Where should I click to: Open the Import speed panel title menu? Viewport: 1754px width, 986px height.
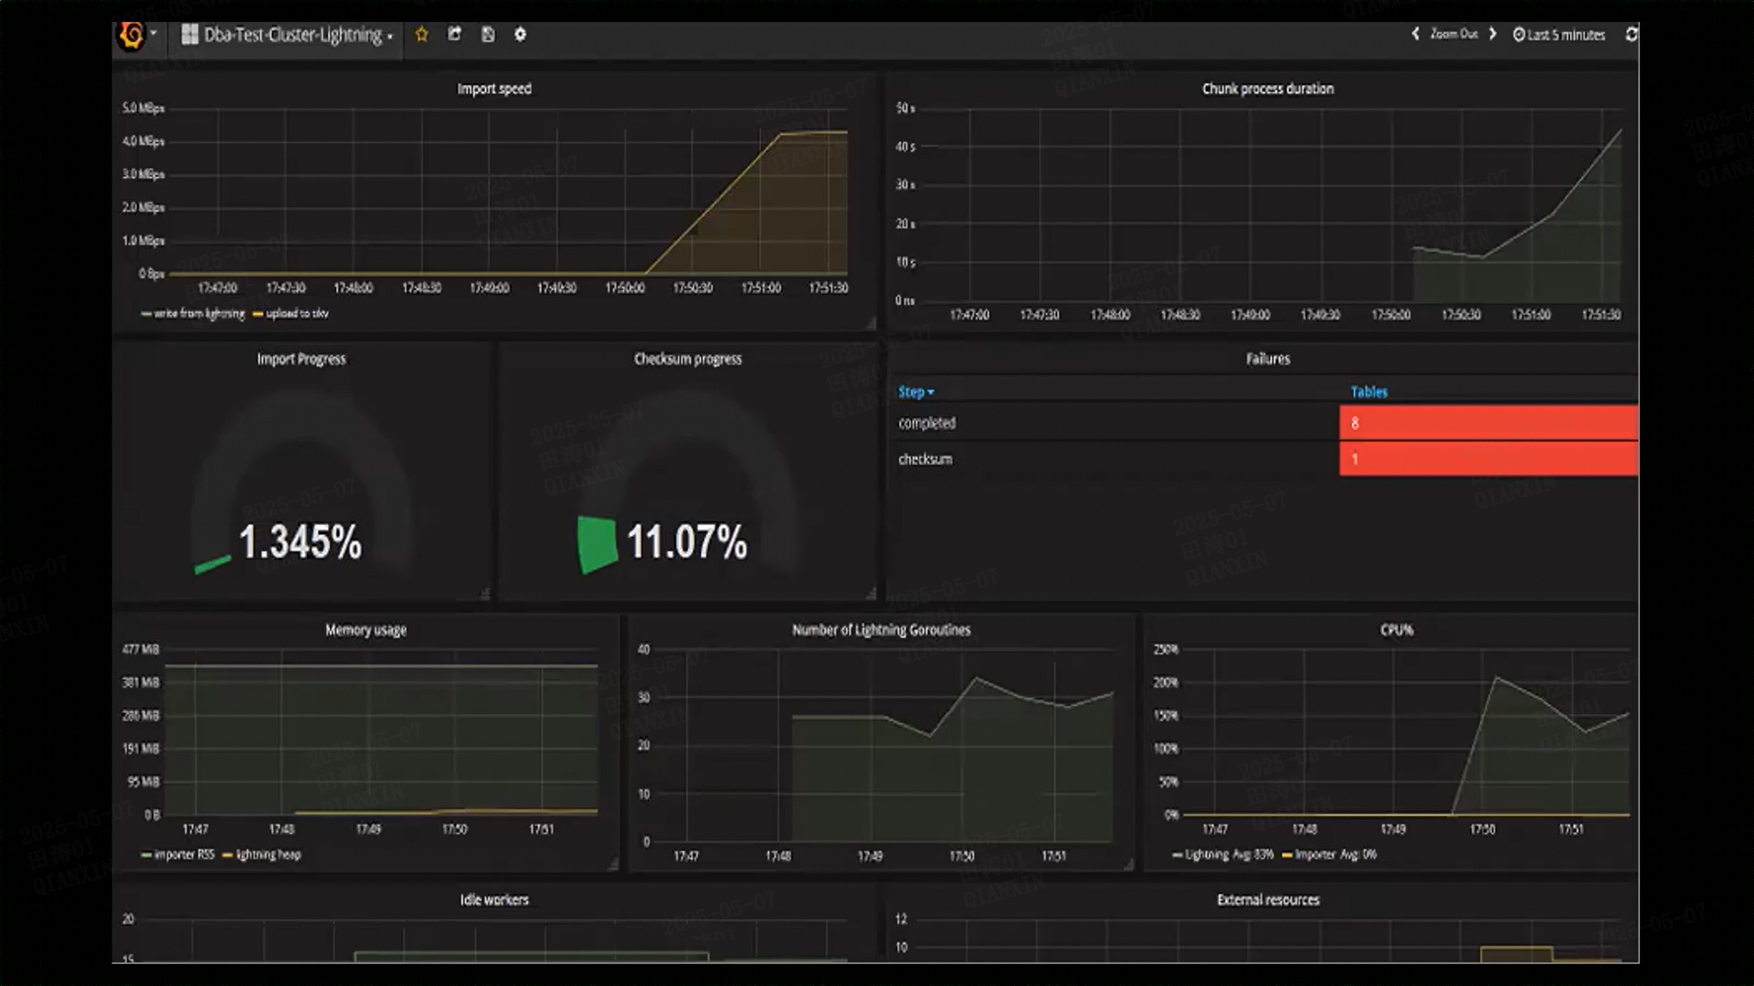[x=494, y=89]
